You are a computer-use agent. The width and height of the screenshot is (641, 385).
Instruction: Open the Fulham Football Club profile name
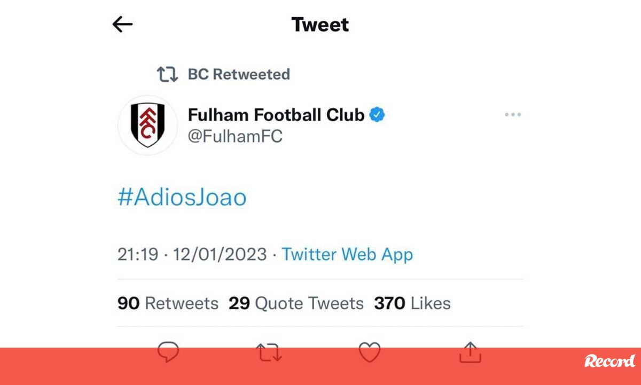(x=276, y=114)
